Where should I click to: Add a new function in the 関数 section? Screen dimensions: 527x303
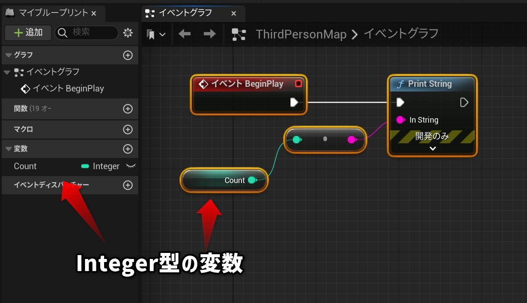pyautogui.click(x=128, y=108)
